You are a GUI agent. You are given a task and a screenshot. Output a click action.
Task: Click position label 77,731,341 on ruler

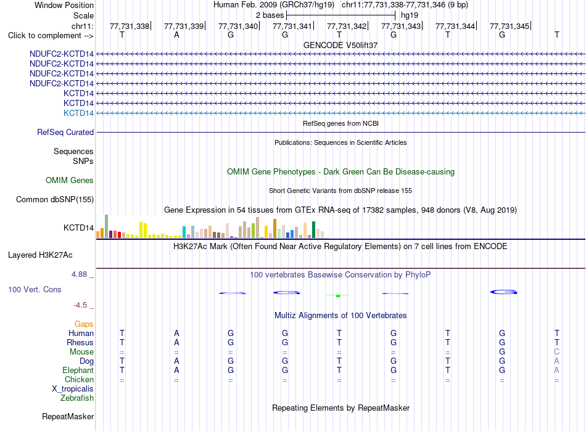tap(292, 26)
